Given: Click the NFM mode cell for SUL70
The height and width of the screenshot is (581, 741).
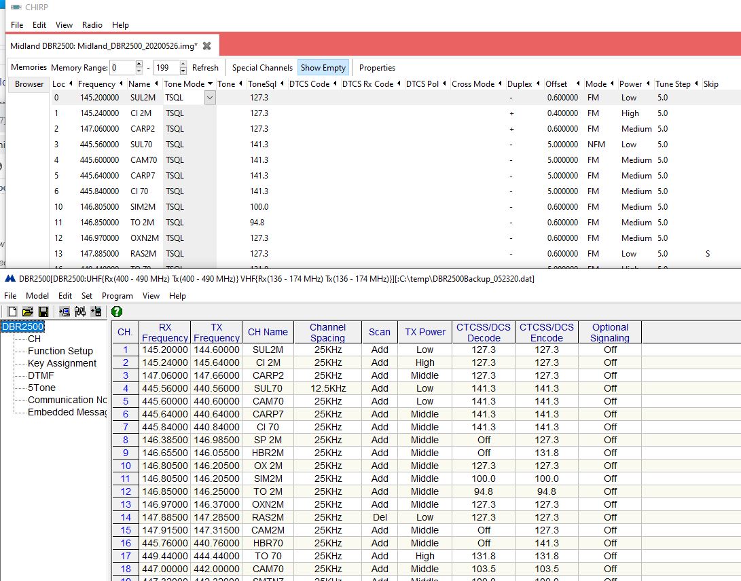Looking at the screenshot, I should [596, 145].
